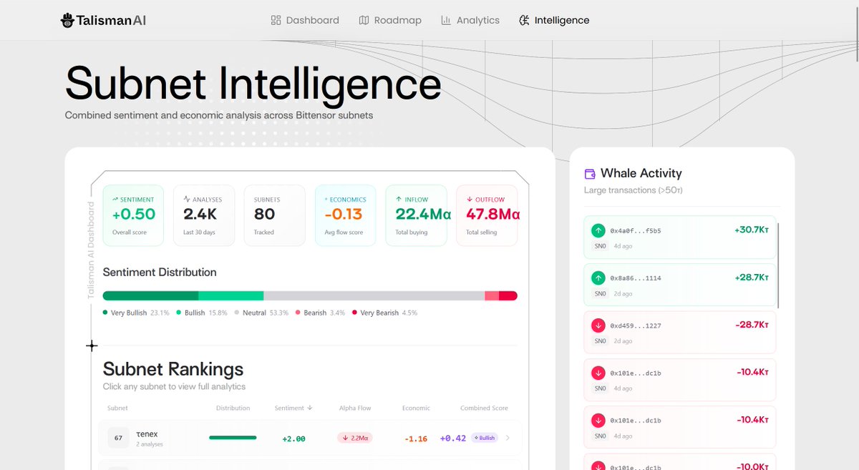Click the Neutral 53.3% legend entry
The image size is (859, 470).
[x=261, y=313]
